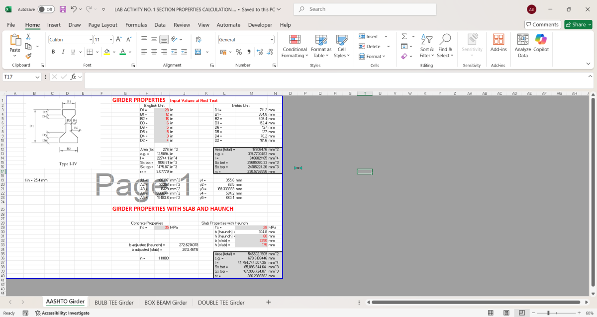Screen dimensions: 597x317
Task: Toggle Bold formatting
Action: coord(53,52)
